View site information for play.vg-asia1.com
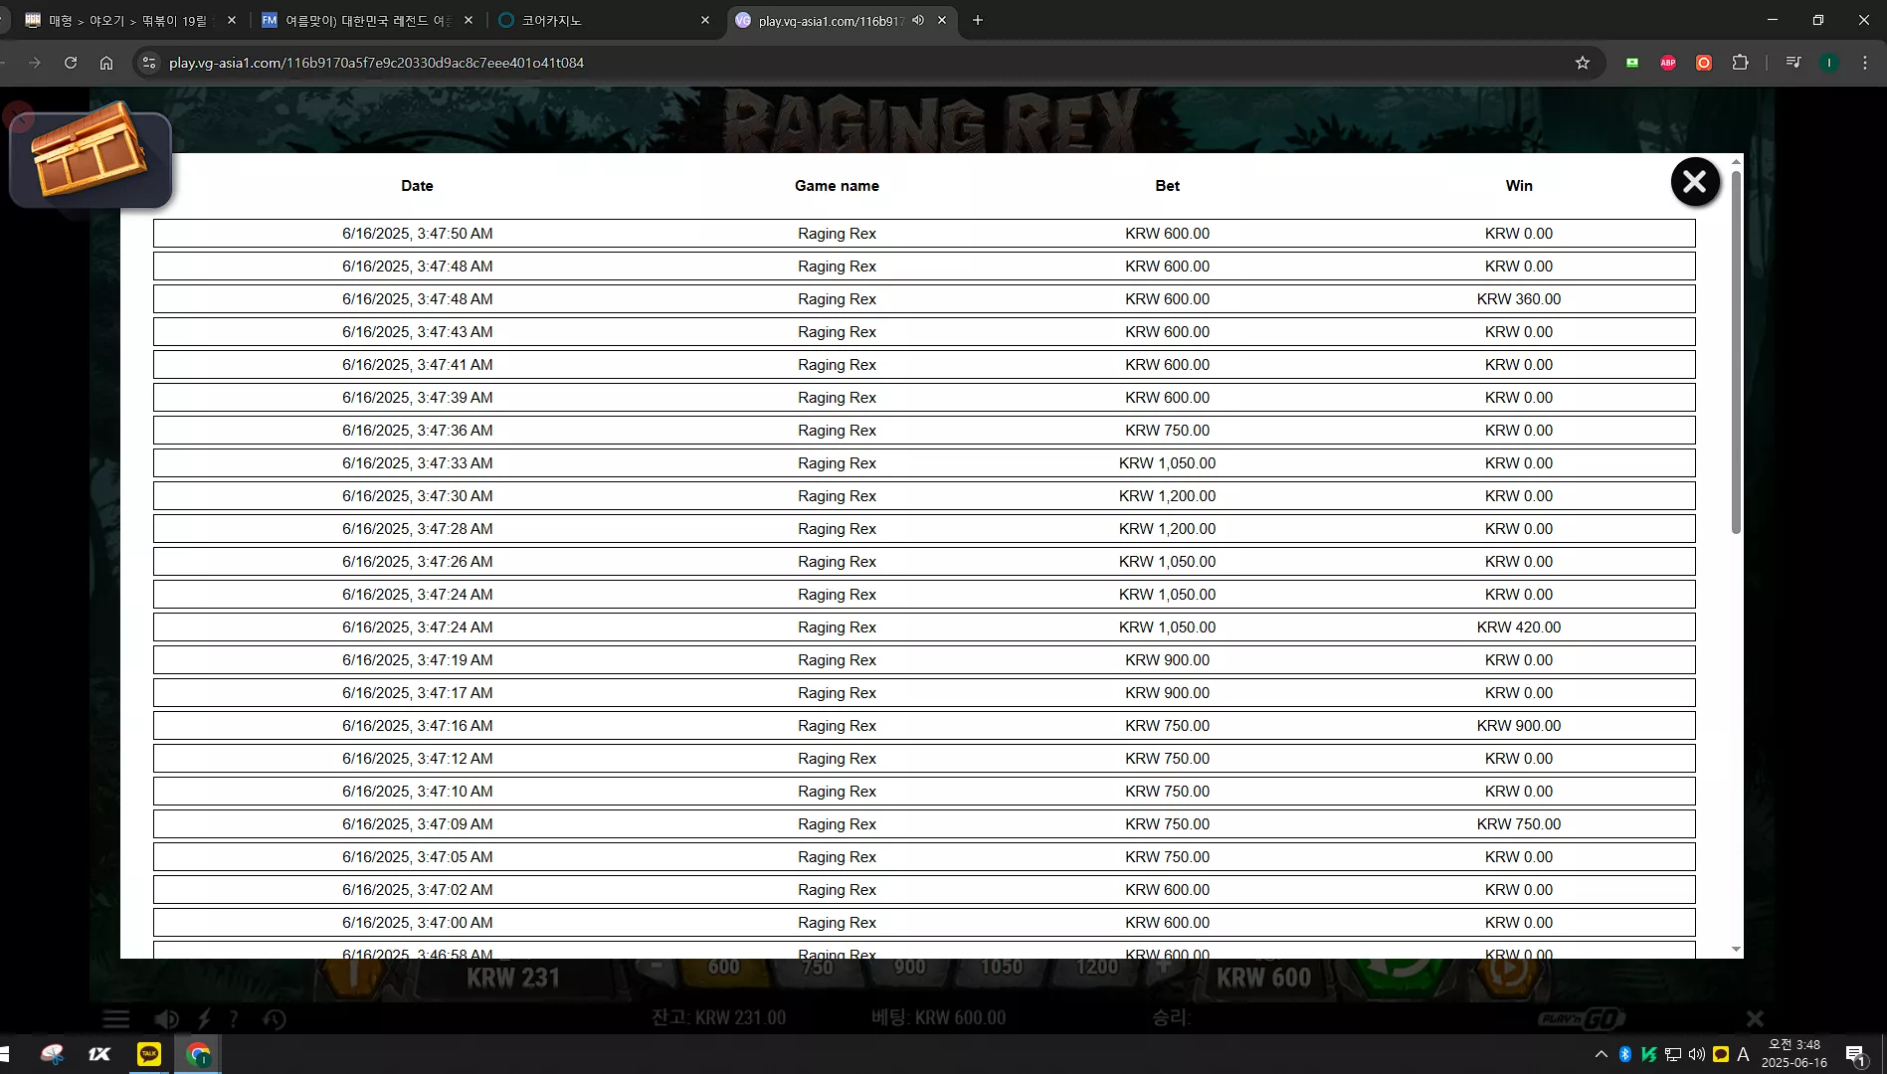This screenshot has width=1887, height=1074. [148, 63]
